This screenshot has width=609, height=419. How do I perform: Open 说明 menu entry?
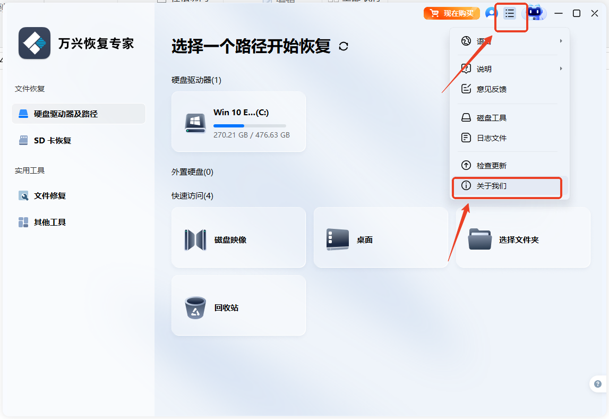(509, 69)
